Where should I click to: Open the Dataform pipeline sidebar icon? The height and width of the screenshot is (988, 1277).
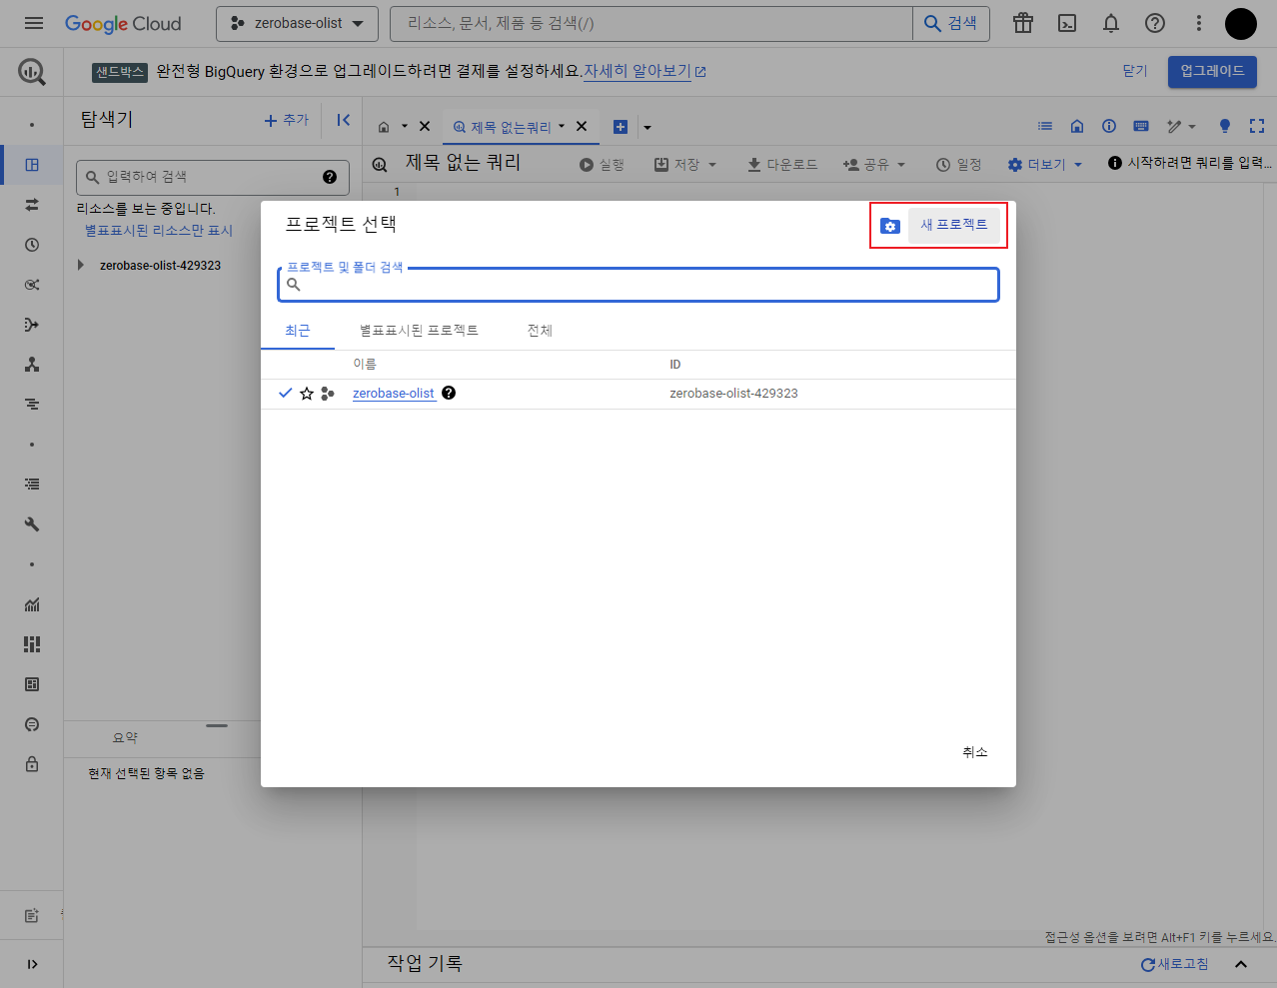click(32, 325)
